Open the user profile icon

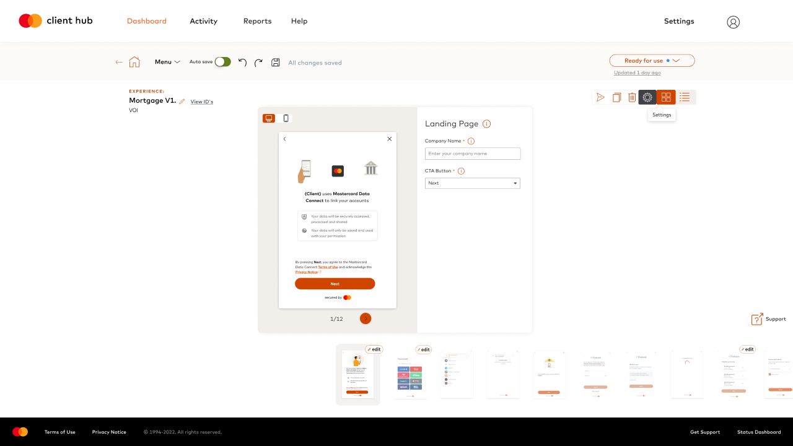click(733, 22)
